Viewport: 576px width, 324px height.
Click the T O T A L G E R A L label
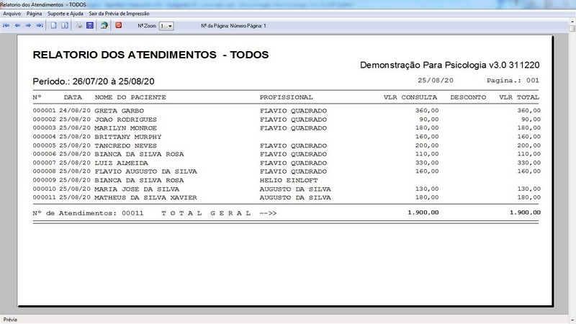click(206, 213)
